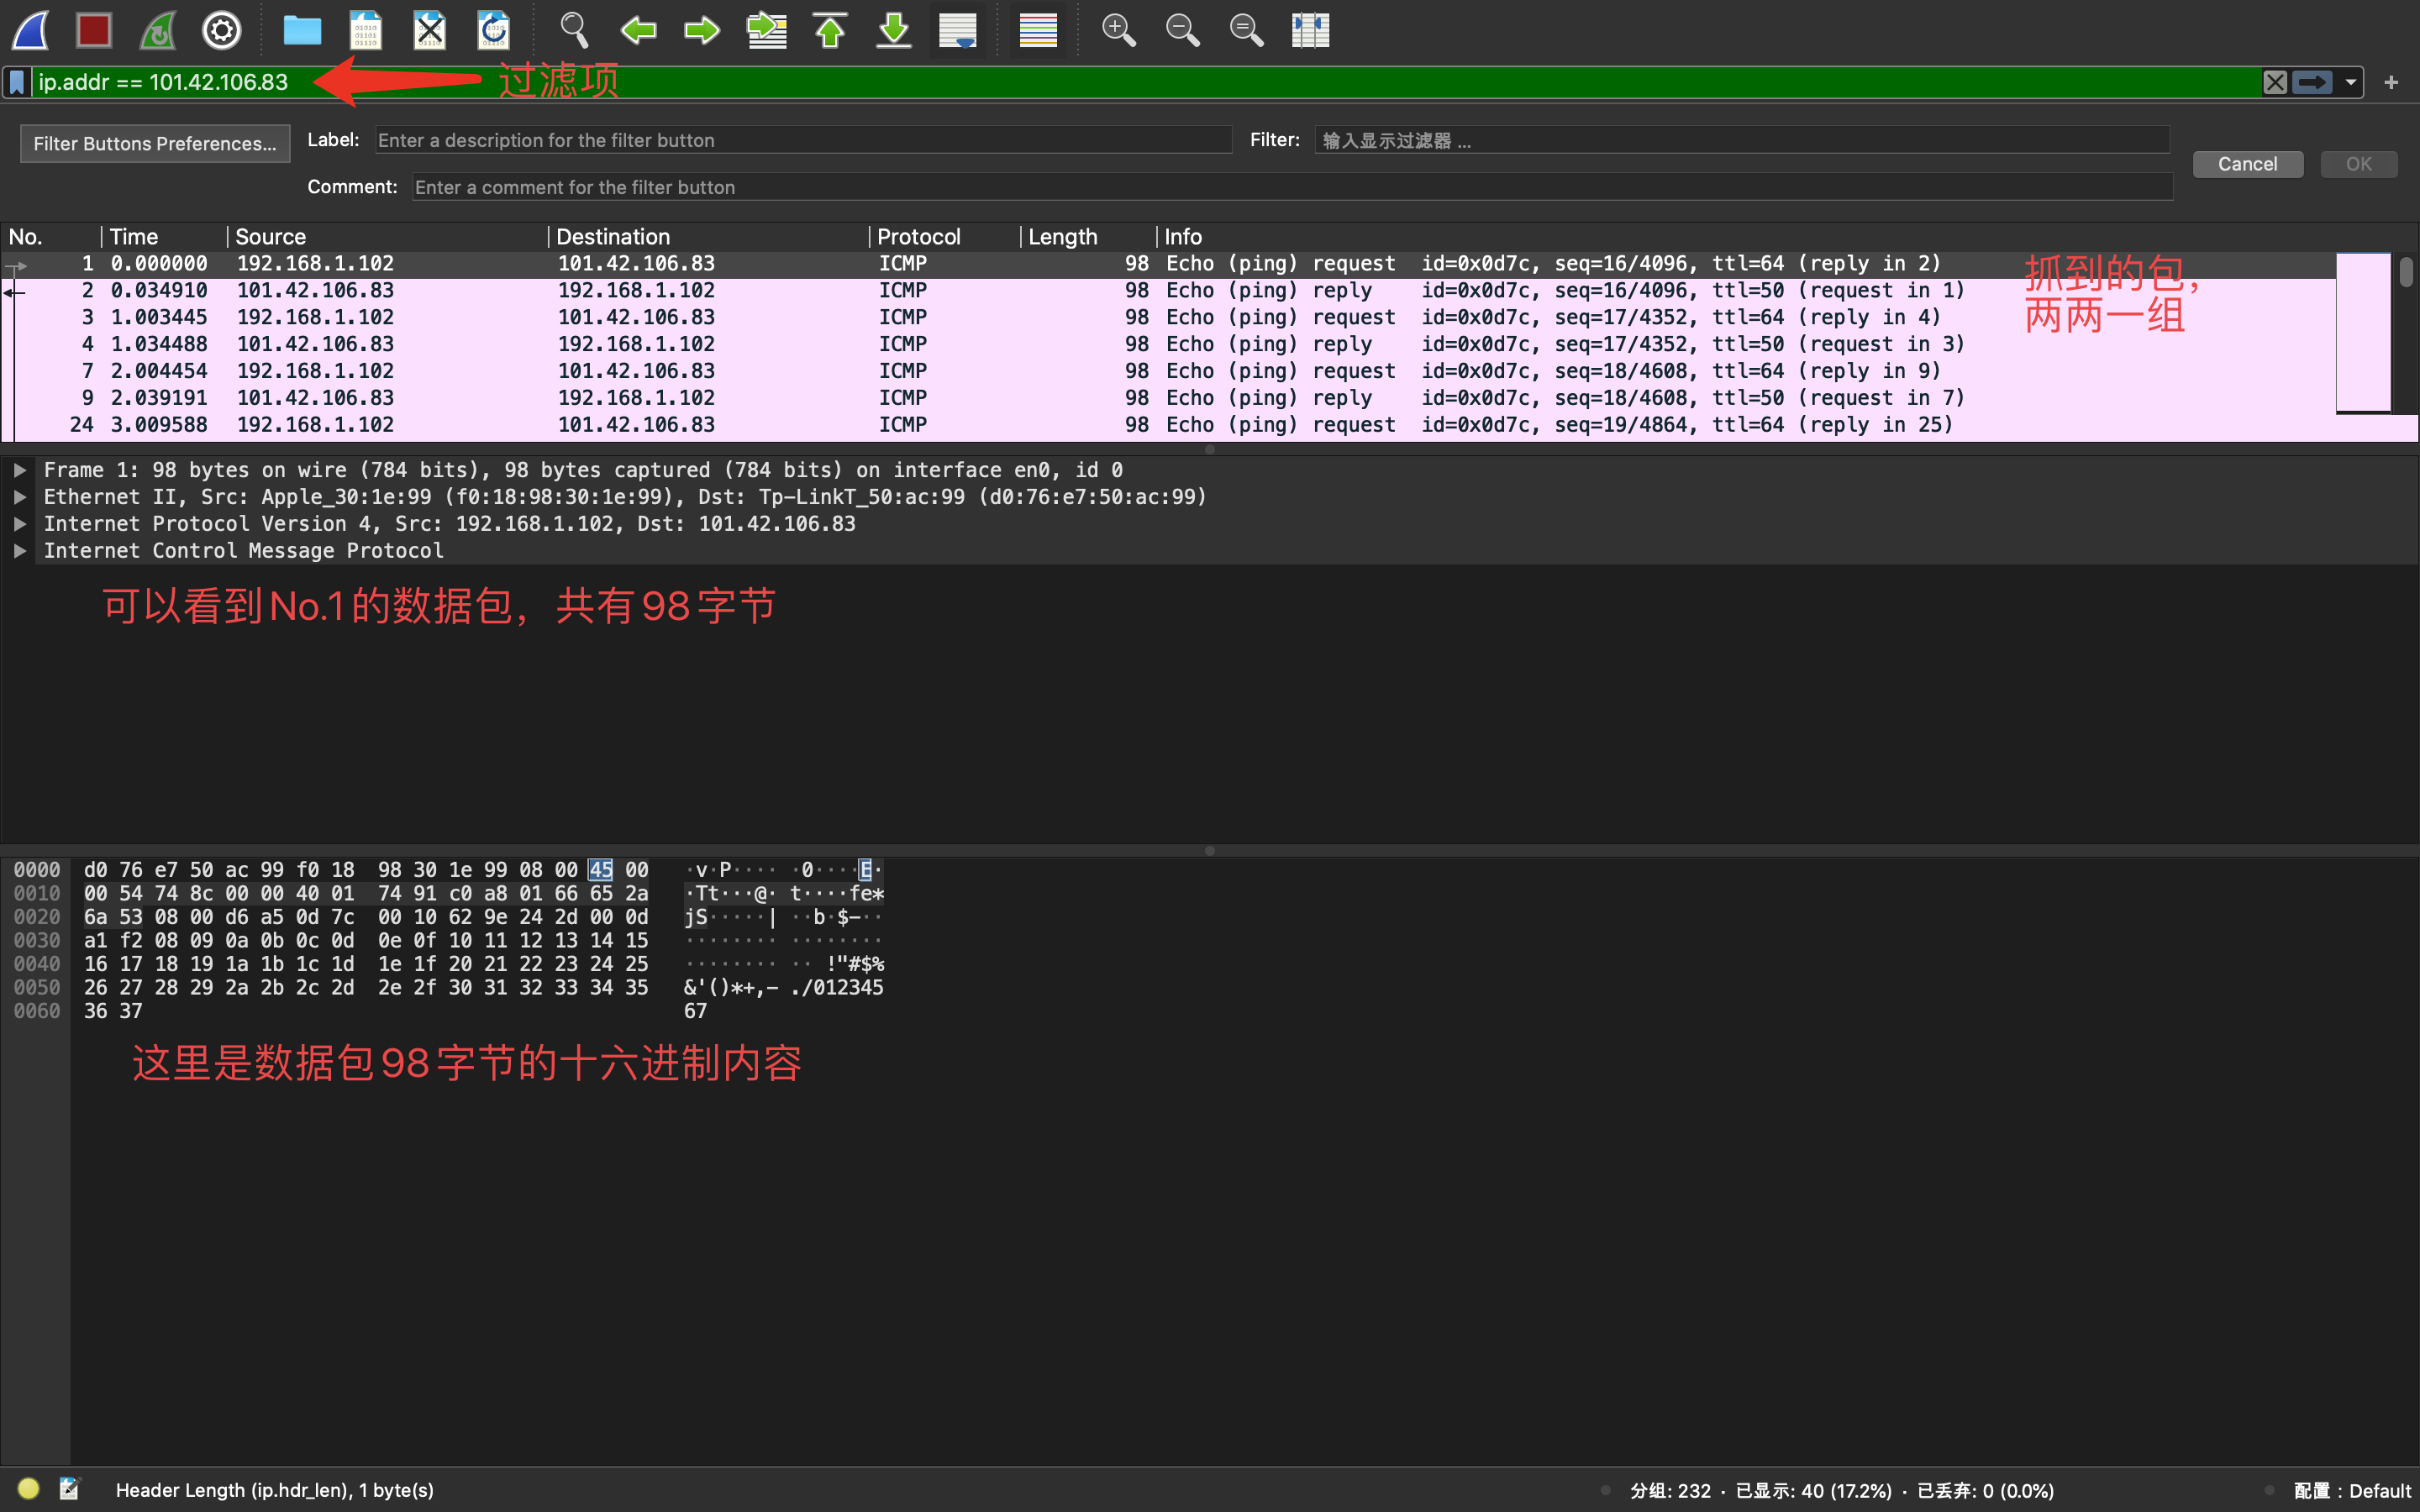Reset text zoom to normal size
2420x1512 pixels.
1246,30
